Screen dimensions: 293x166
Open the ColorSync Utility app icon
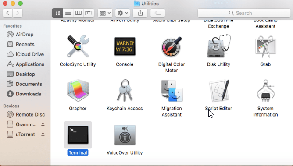coord(78,46)
